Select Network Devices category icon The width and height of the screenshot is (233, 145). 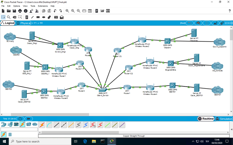point(3,124)
